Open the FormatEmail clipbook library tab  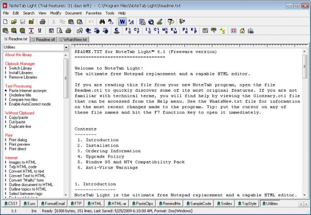[x=53, y=204]
